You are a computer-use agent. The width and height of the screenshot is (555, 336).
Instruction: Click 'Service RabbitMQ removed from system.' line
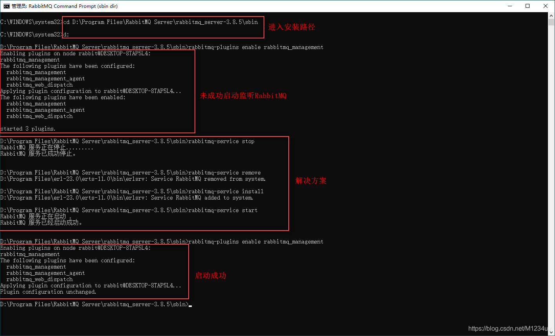coord(133,179)
